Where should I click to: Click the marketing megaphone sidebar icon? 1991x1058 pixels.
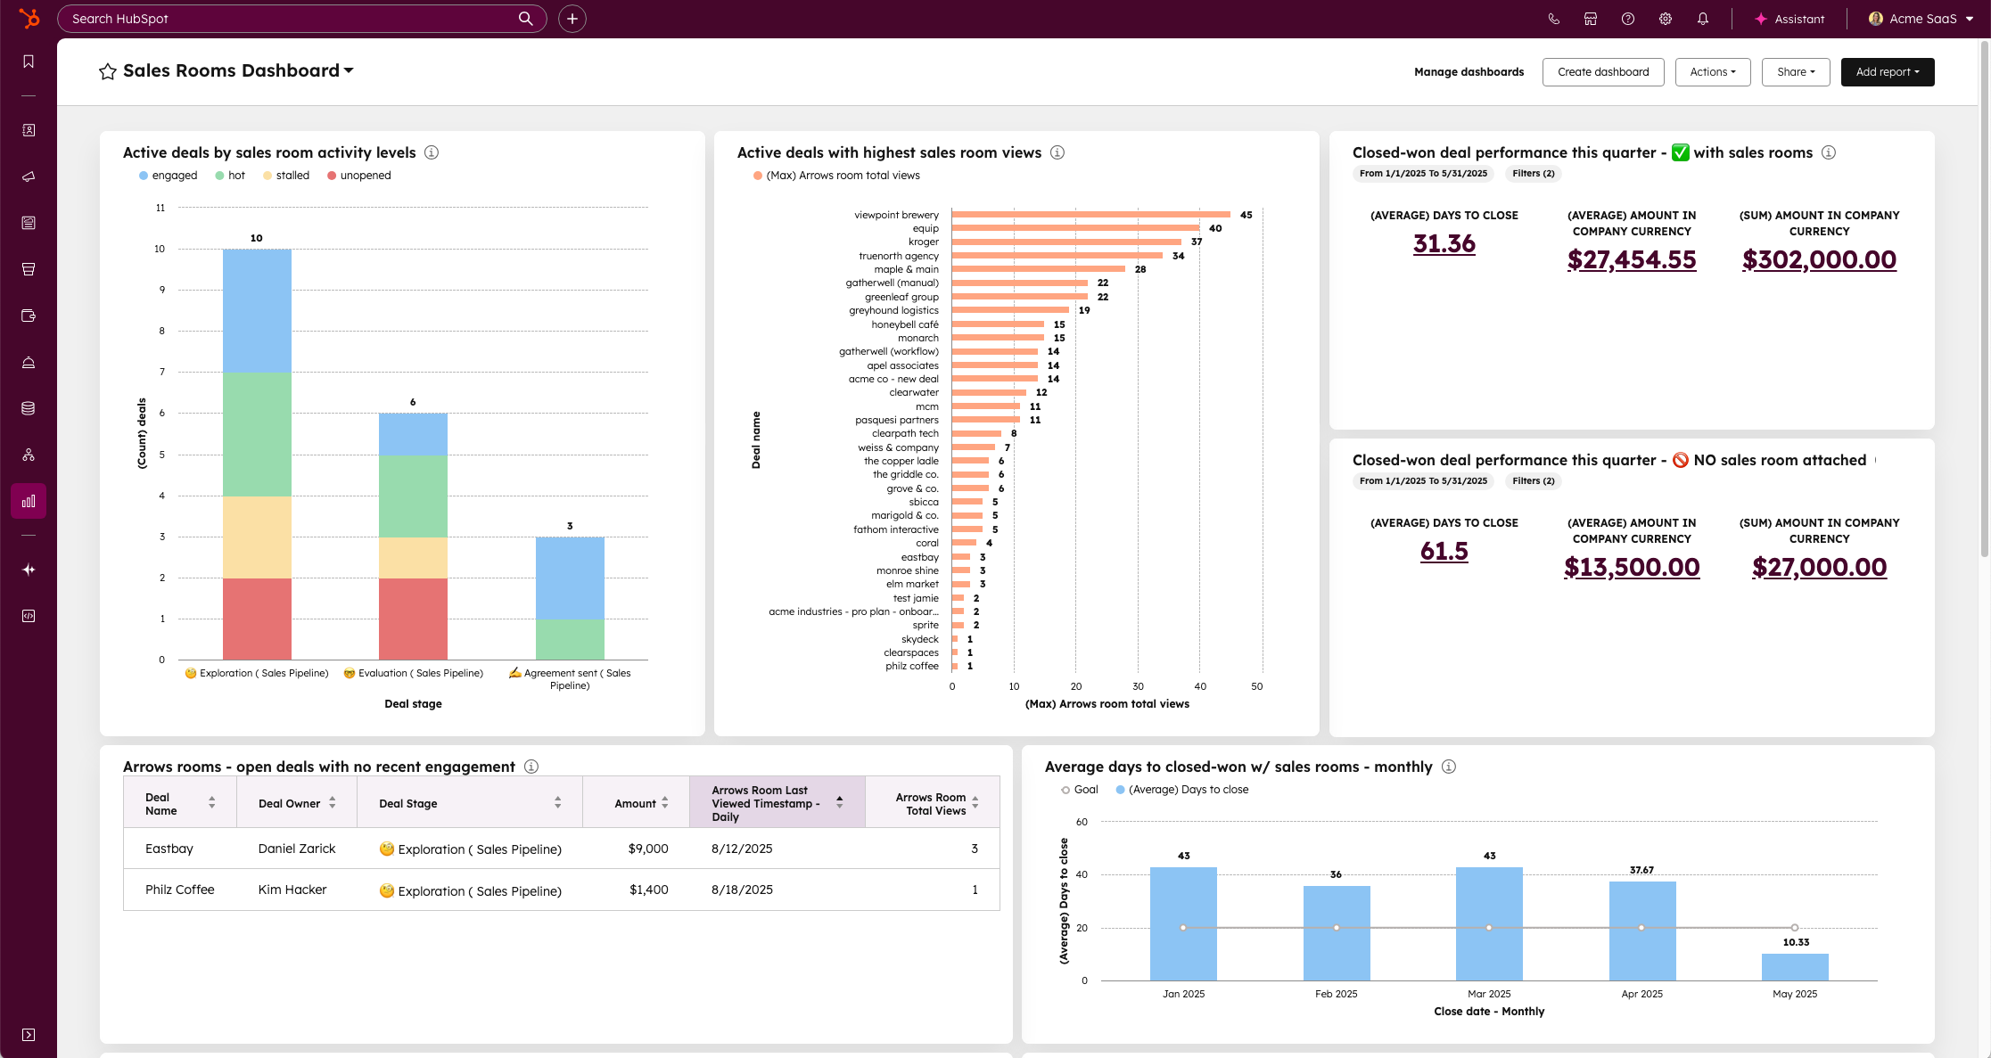(x=29, y=176)
